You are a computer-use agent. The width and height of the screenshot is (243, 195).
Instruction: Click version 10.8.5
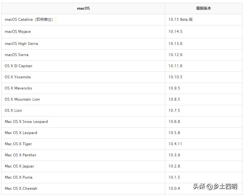[174, 99]
